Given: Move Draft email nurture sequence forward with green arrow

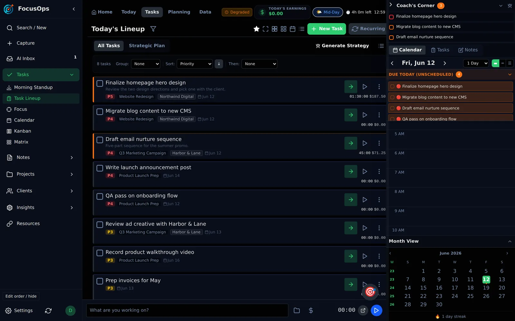Looking at the screenshot, I should (x=351, y=143).
